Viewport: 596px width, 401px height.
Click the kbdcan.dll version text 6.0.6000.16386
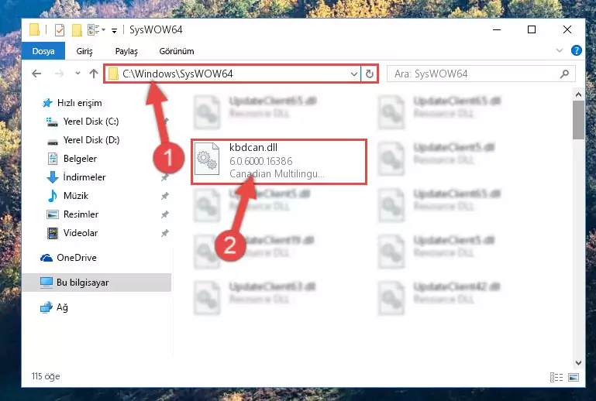click(260, 161)
